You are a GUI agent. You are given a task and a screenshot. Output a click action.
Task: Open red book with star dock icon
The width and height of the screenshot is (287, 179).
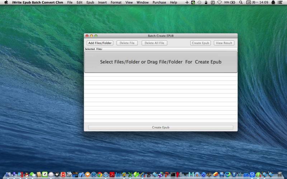click(63, 175)
